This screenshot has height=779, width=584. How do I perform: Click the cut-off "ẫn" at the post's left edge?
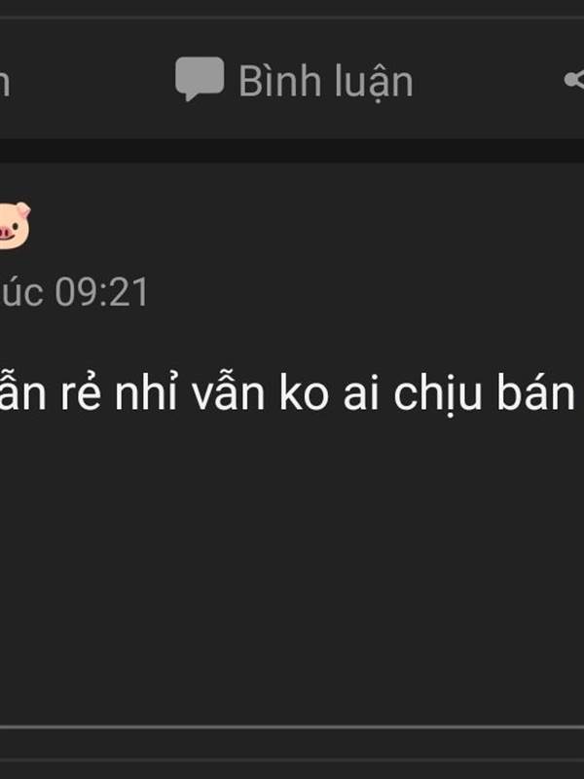[22, 393]
